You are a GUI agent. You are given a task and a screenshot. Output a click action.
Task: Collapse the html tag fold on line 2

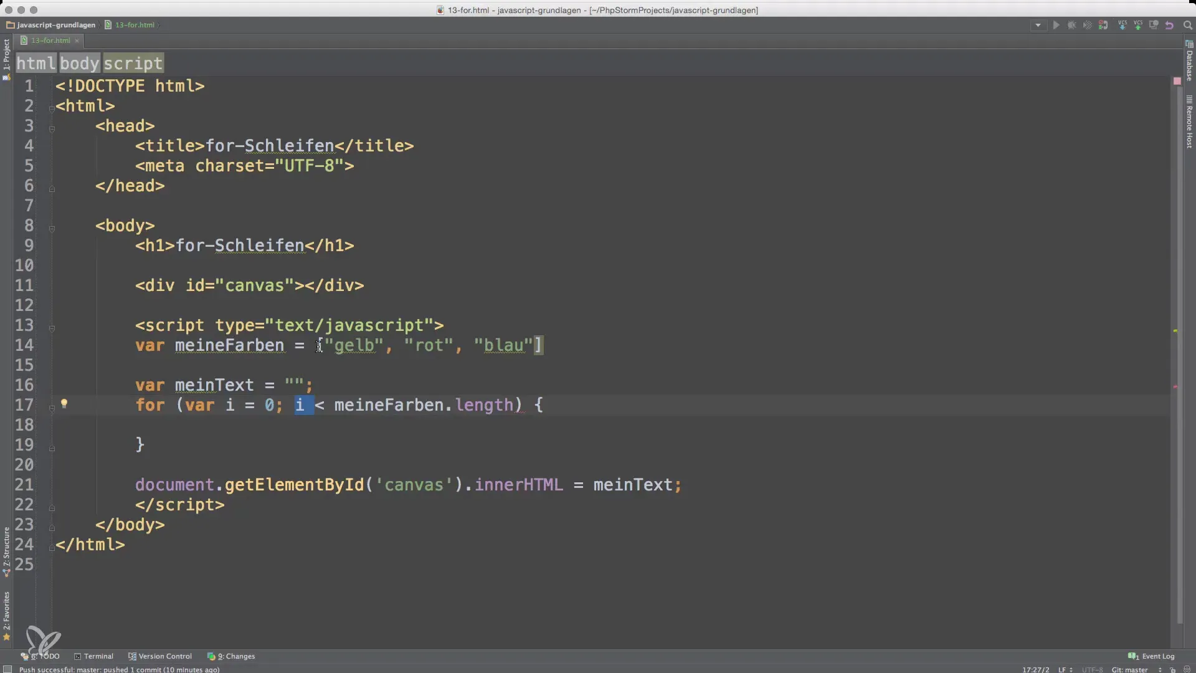coord(52,108)
